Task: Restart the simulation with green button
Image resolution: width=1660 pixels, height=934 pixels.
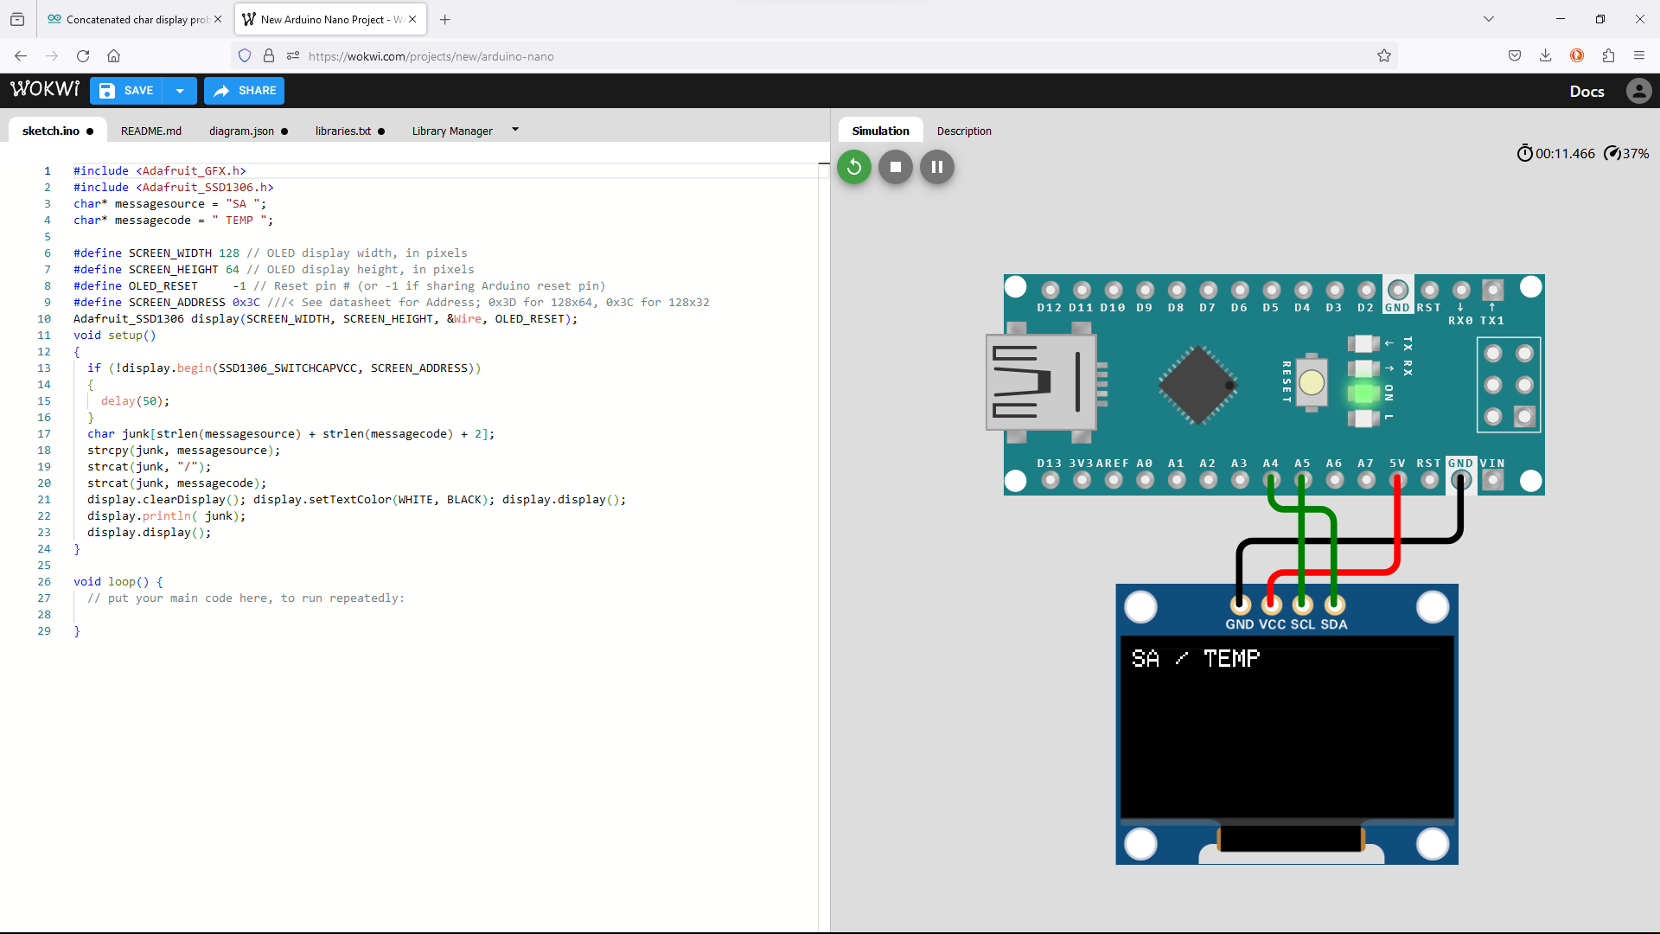Action: coord(853,167)
